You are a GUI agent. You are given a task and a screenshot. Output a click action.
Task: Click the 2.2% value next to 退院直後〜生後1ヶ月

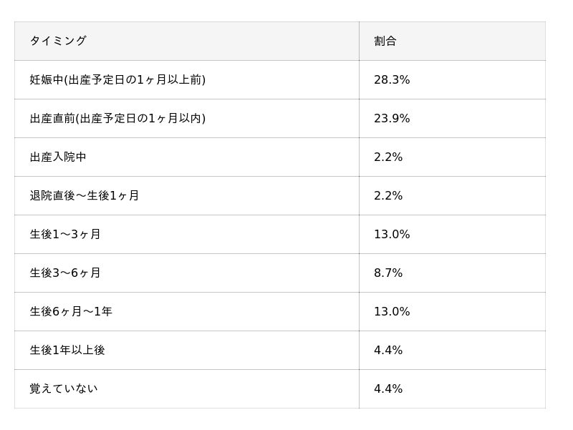388,195
